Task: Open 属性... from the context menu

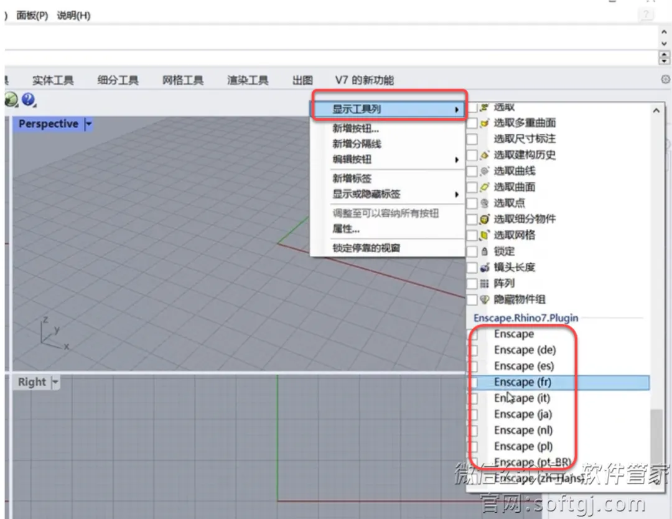Action: pyautogui.click(x=346, y=229)
